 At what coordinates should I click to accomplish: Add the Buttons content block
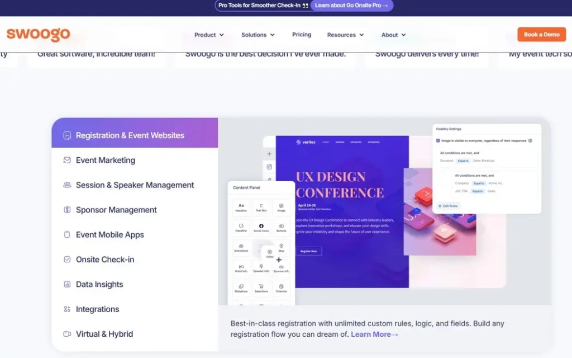pos(282,228)
